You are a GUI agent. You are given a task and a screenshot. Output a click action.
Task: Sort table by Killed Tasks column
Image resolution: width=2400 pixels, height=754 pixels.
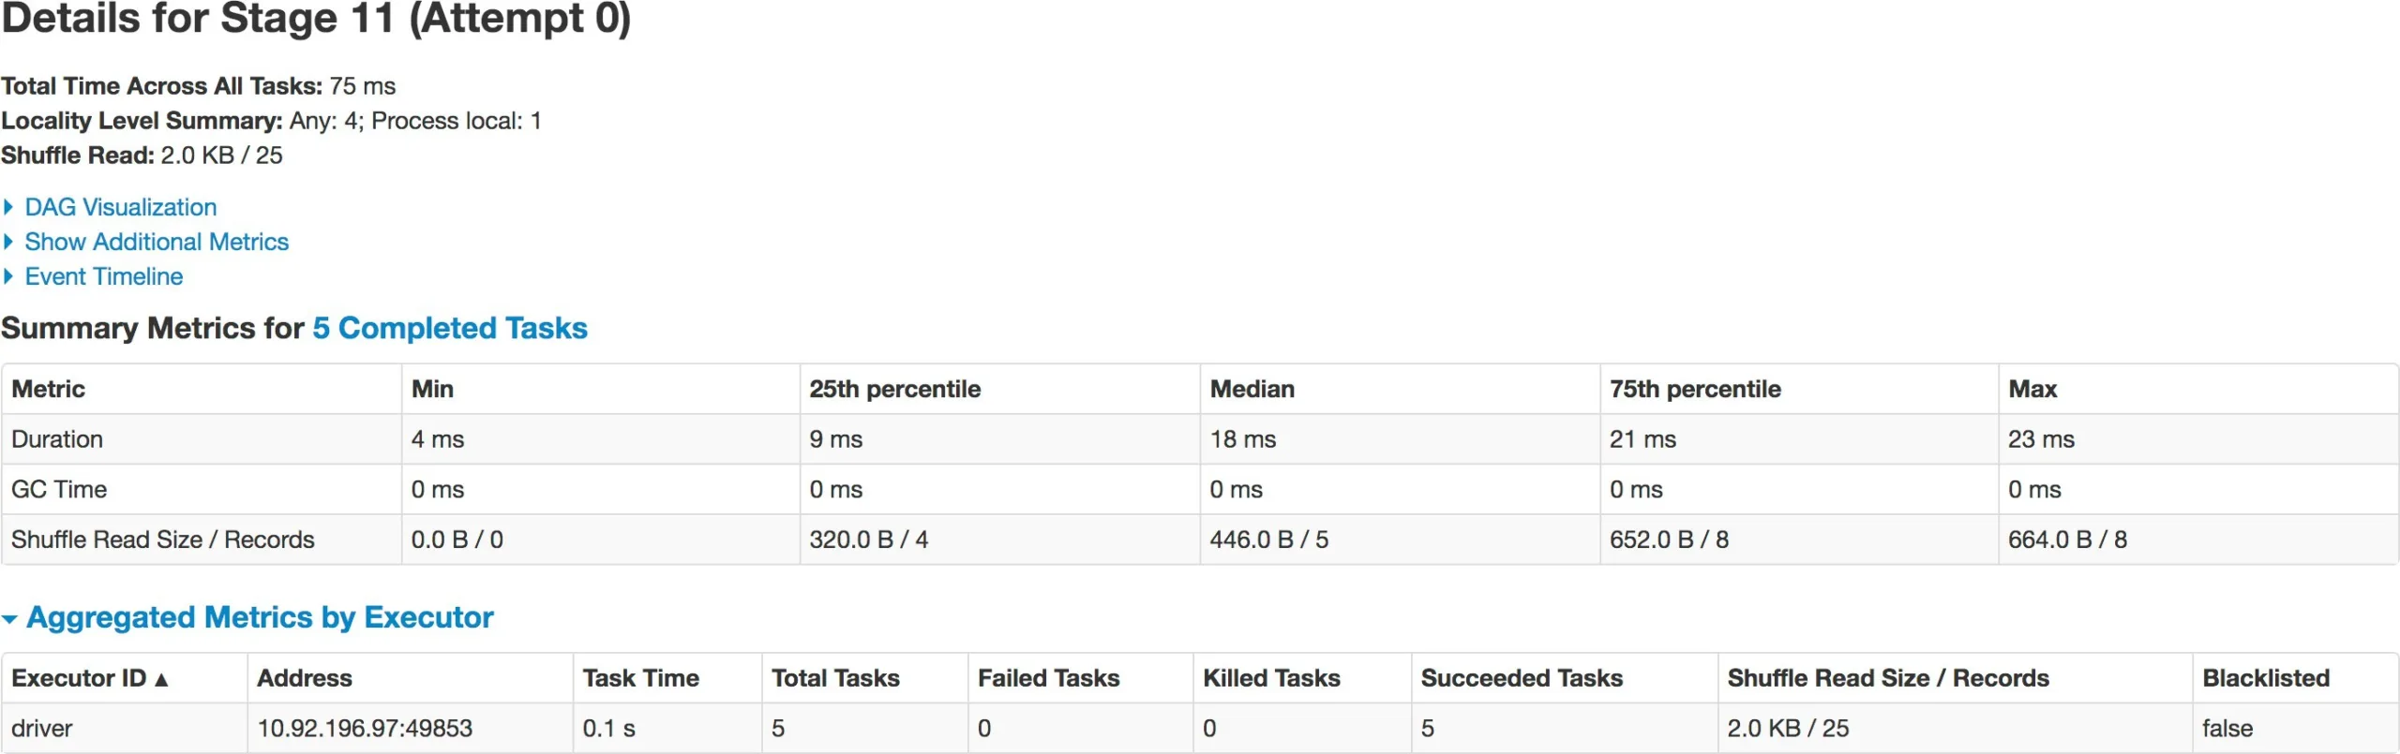tap(1271, 678)
